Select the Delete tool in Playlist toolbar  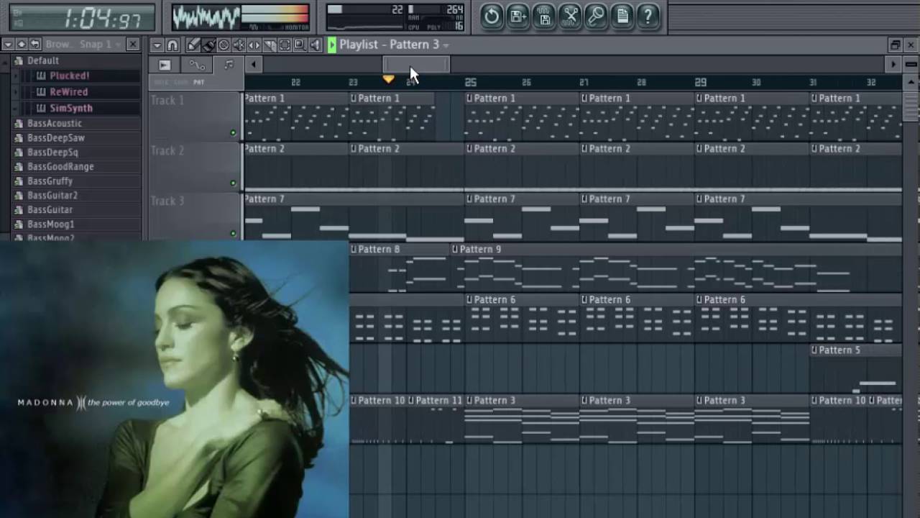pyautogui.click(x=224, y=45)
